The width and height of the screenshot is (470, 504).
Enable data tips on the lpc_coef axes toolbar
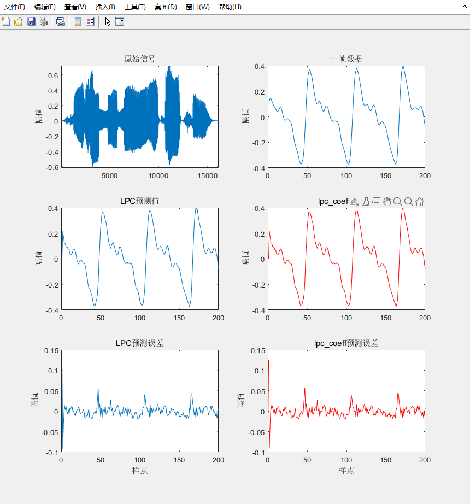coord(376,202)
